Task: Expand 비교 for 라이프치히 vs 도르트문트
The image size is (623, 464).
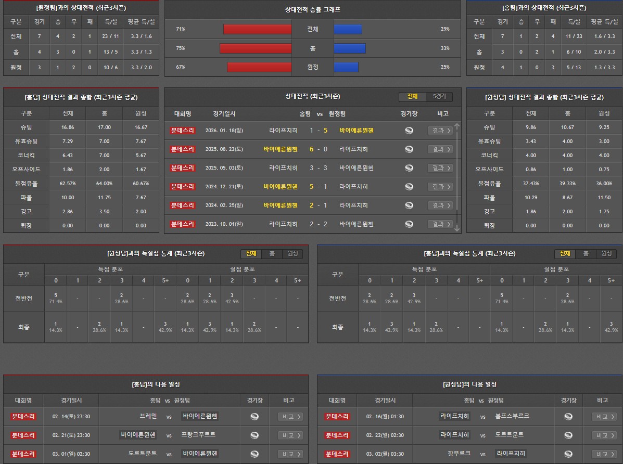Action: coord(604,435)
